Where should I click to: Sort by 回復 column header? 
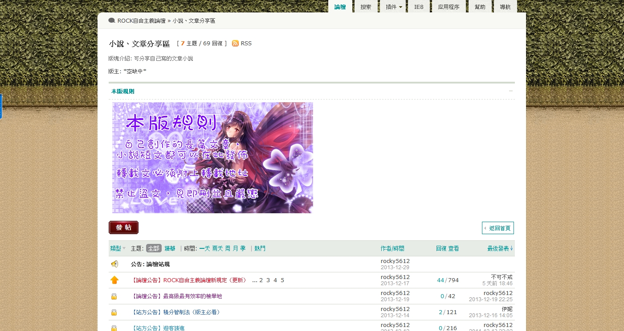(x=441, y=248)
